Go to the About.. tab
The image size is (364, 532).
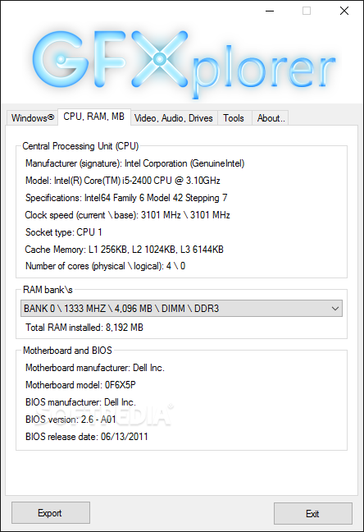(x=271, y=118)
